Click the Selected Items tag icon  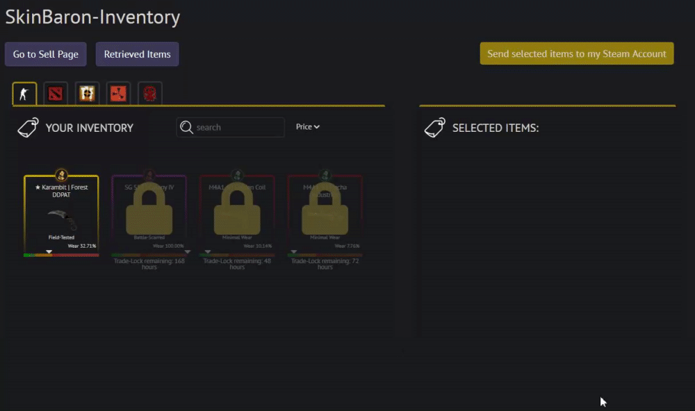(x=435, y=128)
